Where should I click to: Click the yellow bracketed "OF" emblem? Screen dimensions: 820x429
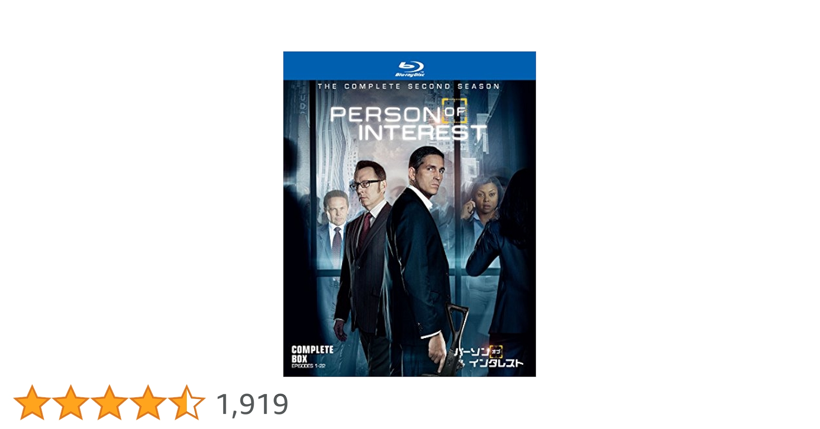(x=455, y=111)
